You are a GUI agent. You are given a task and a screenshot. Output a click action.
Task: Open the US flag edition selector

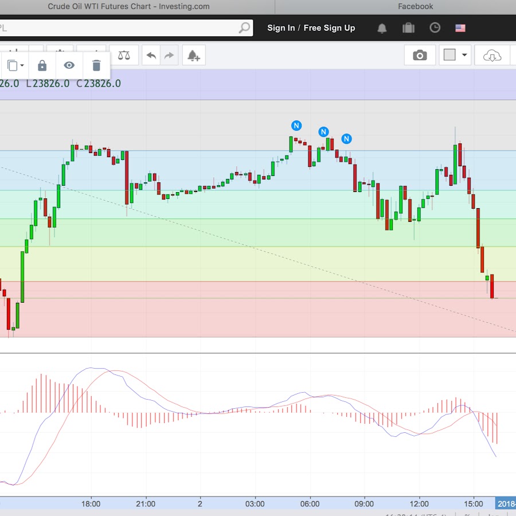click(460, 28)
